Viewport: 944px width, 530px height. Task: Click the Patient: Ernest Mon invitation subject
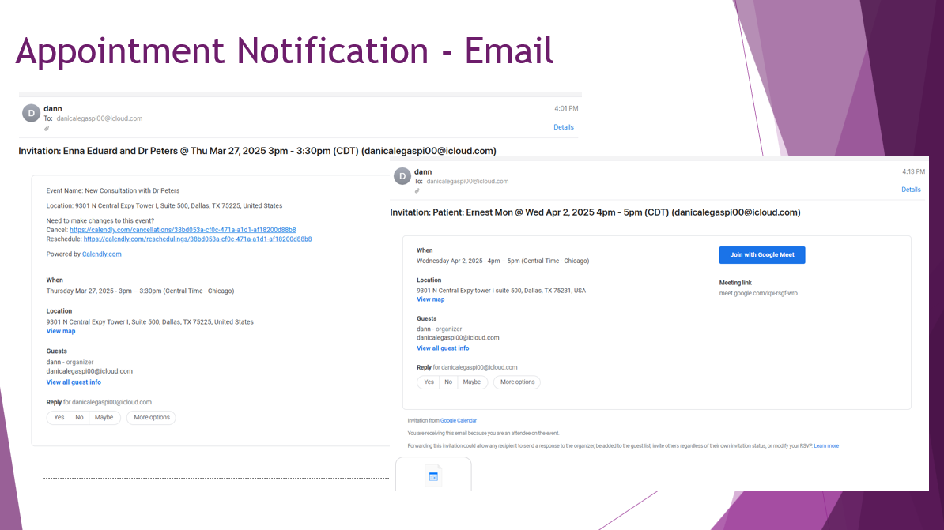[x=595, y=212]
